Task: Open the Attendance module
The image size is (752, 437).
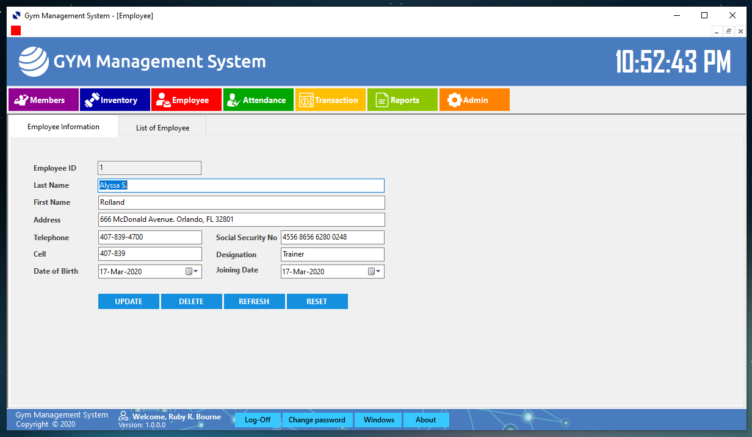Action: pos(258,100)
